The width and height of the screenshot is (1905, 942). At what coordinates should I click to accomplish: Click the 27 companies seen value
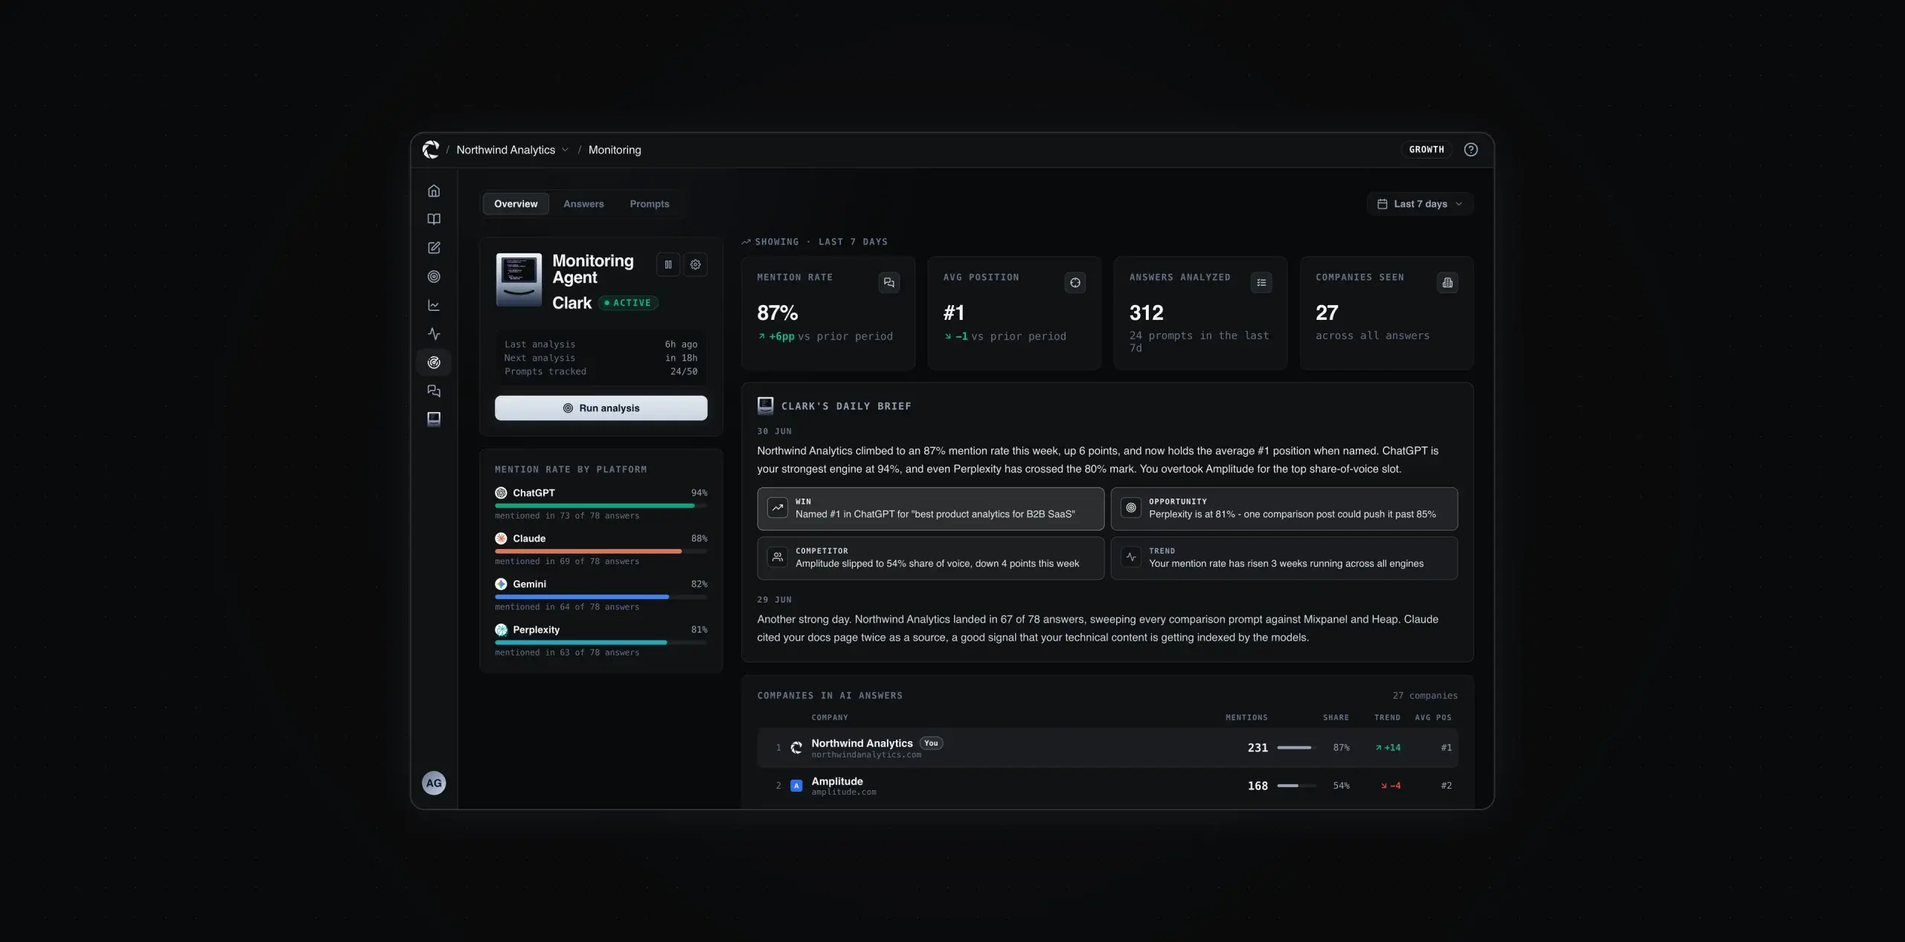1327,313
